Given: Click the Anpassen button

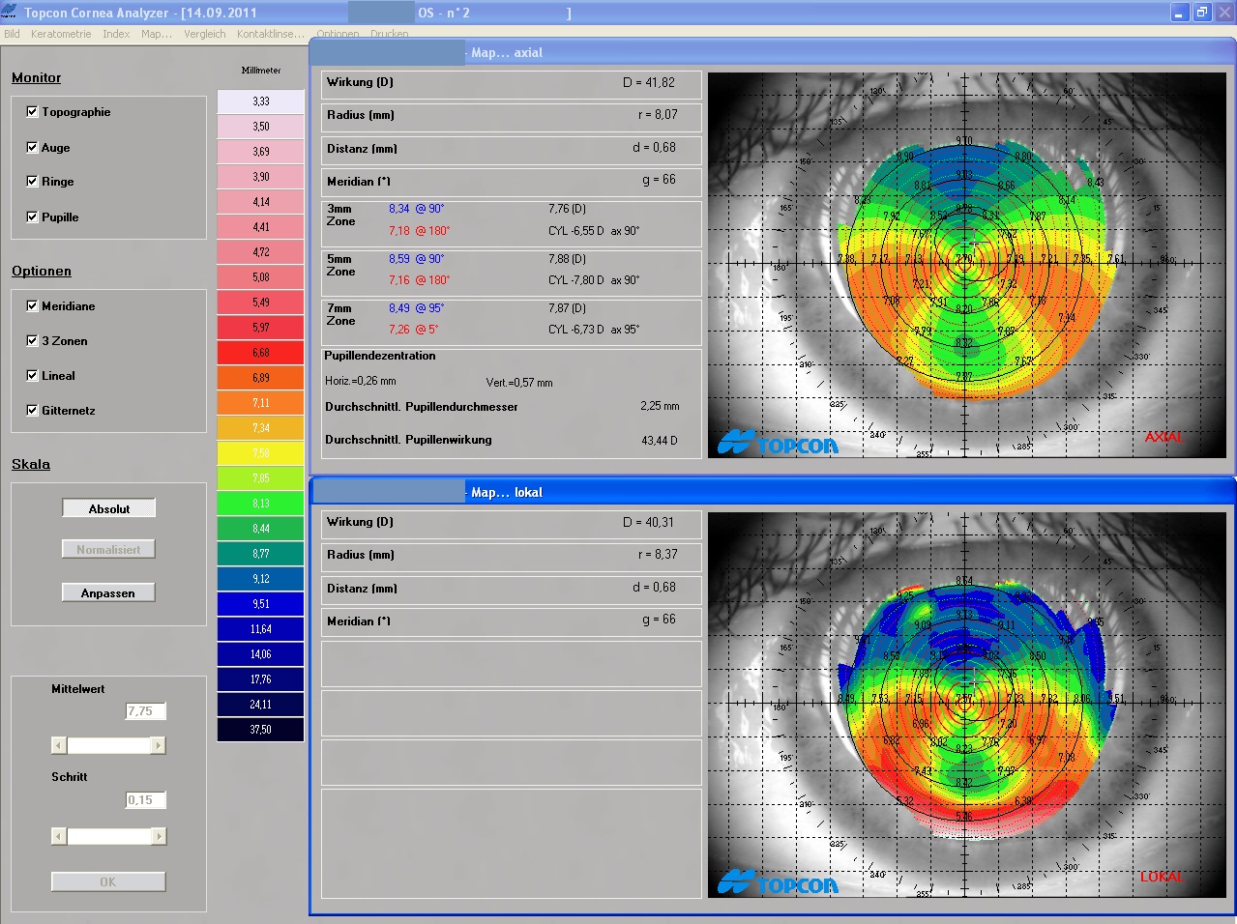Looking at the screenshot, I should (x=108, y=592).
